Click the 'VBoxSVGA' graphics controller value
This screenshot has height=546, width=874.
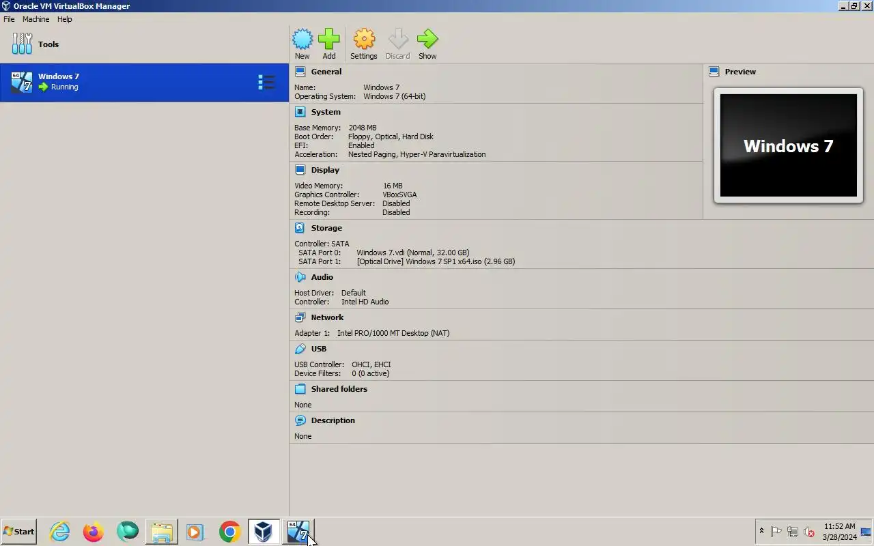[399, 195]
